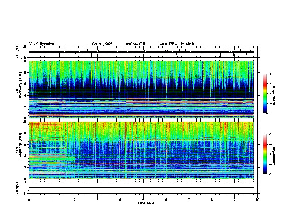The height and width of the screenshot is (224, 290).
Task: Click the ch.2 spectrogram plot area
Action: click(x=141, y=150)
